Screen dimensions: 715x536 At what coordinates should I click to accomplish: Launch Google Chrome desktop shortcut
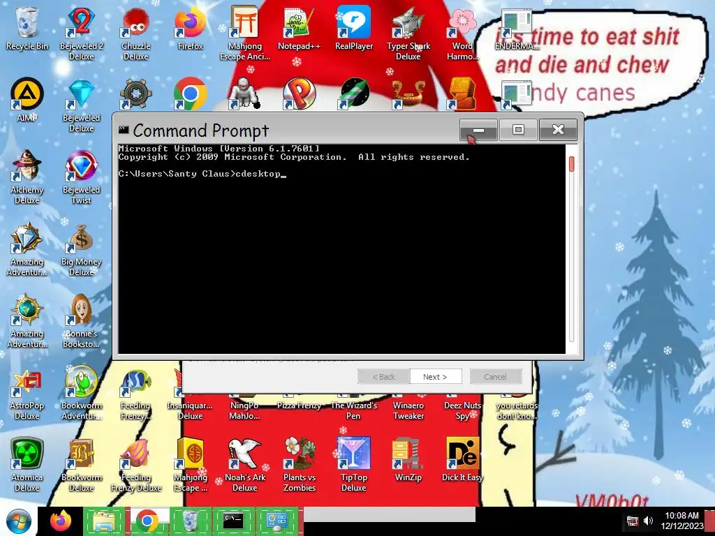click(x=190, y=94)
